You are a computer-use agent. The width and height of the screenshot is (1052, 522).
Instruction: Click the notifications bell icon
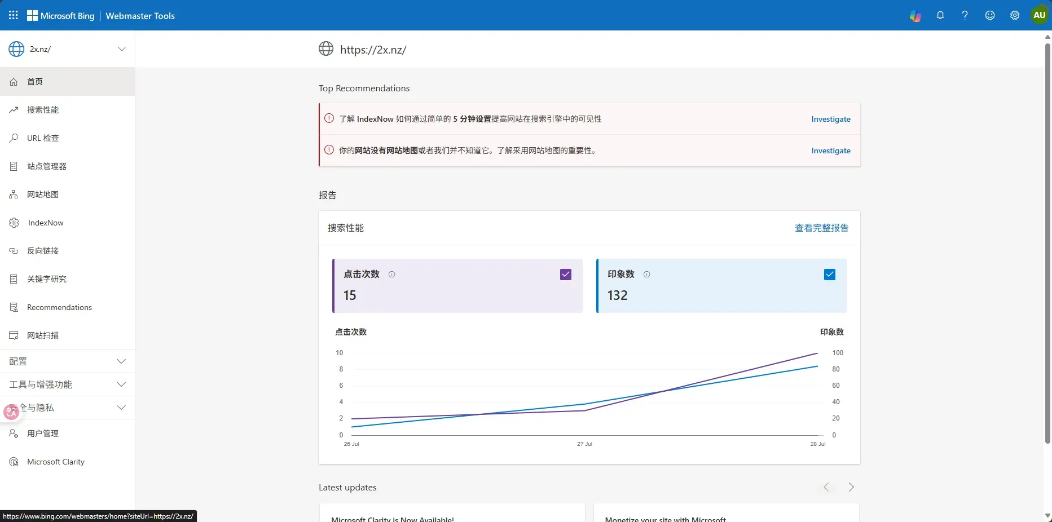pyautogui.click(x=940, y=16)
